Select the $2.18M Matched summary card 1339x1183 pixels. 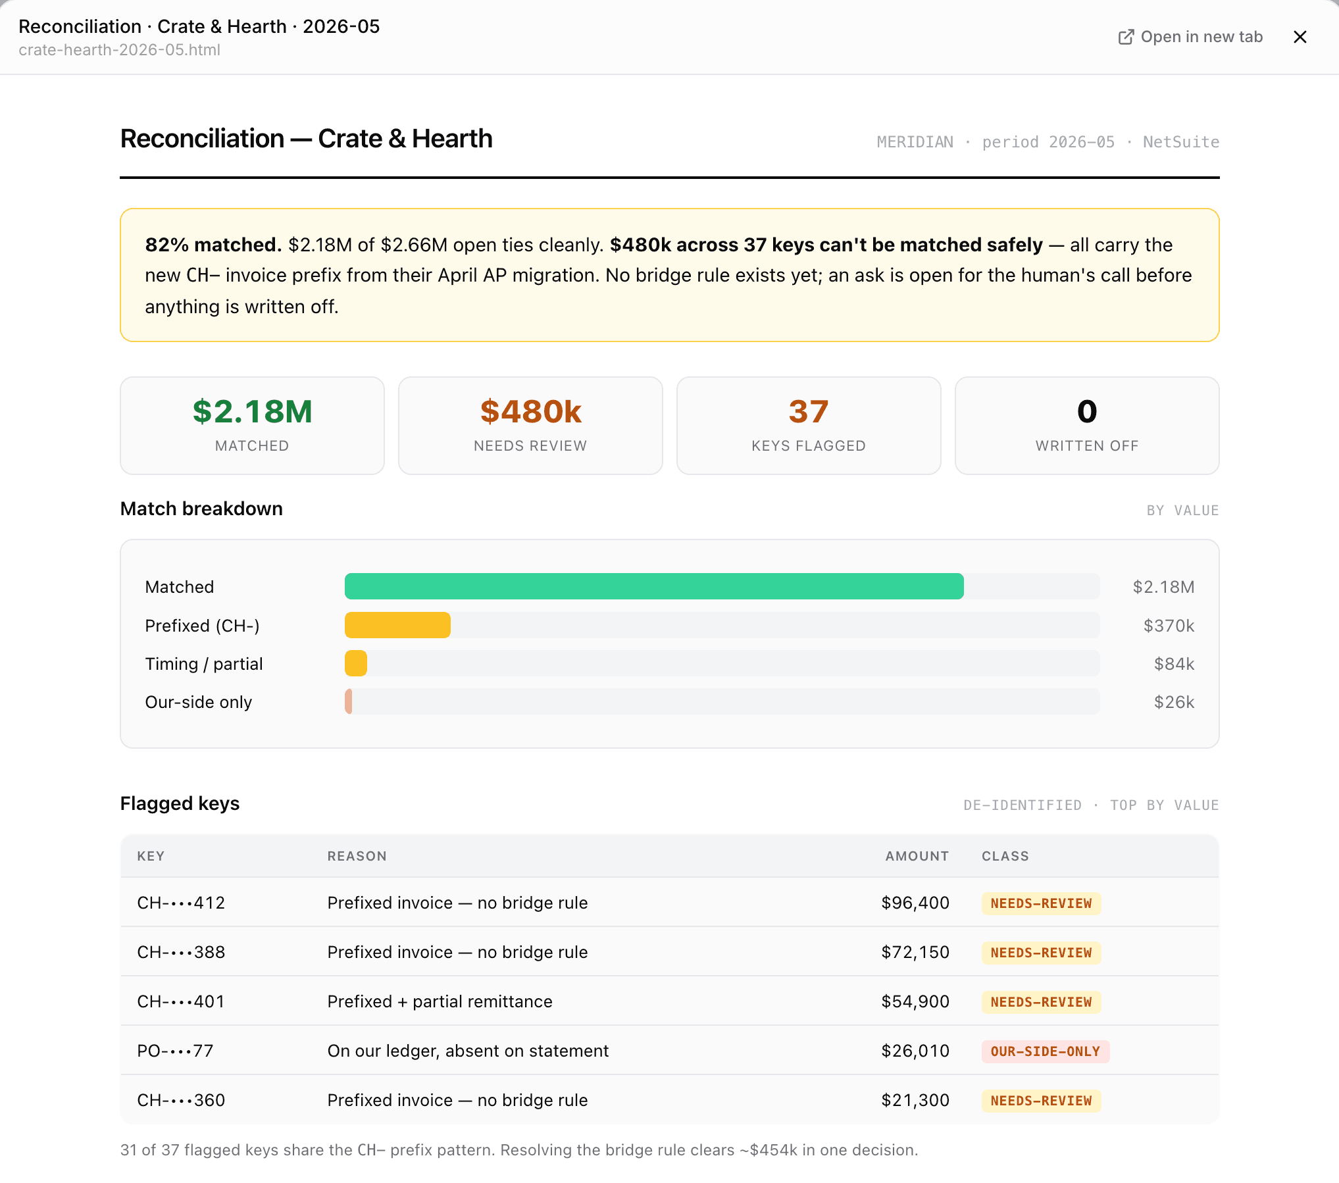pos(252,425)
